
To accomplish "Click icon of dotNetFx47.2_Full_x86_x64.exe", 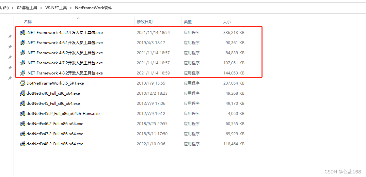I will tap(23, 134).
